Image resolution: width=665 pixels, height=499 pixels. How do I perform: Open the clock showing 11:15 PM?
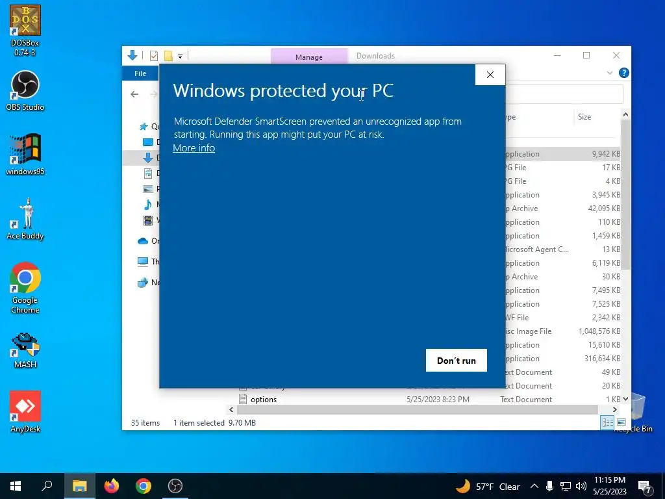click(x=609, y=486)
